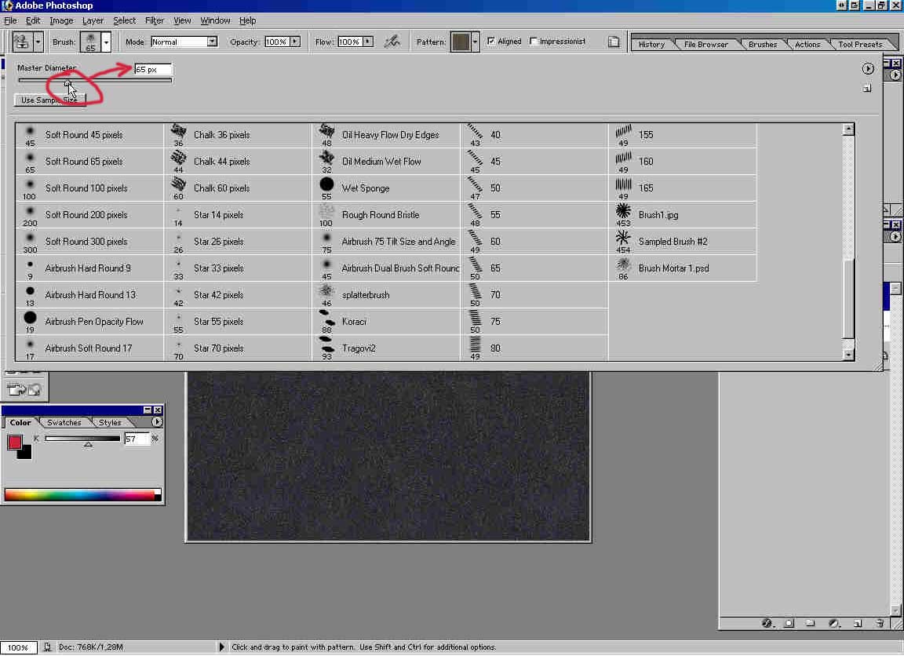Open the Filter menu

[155, 20]
